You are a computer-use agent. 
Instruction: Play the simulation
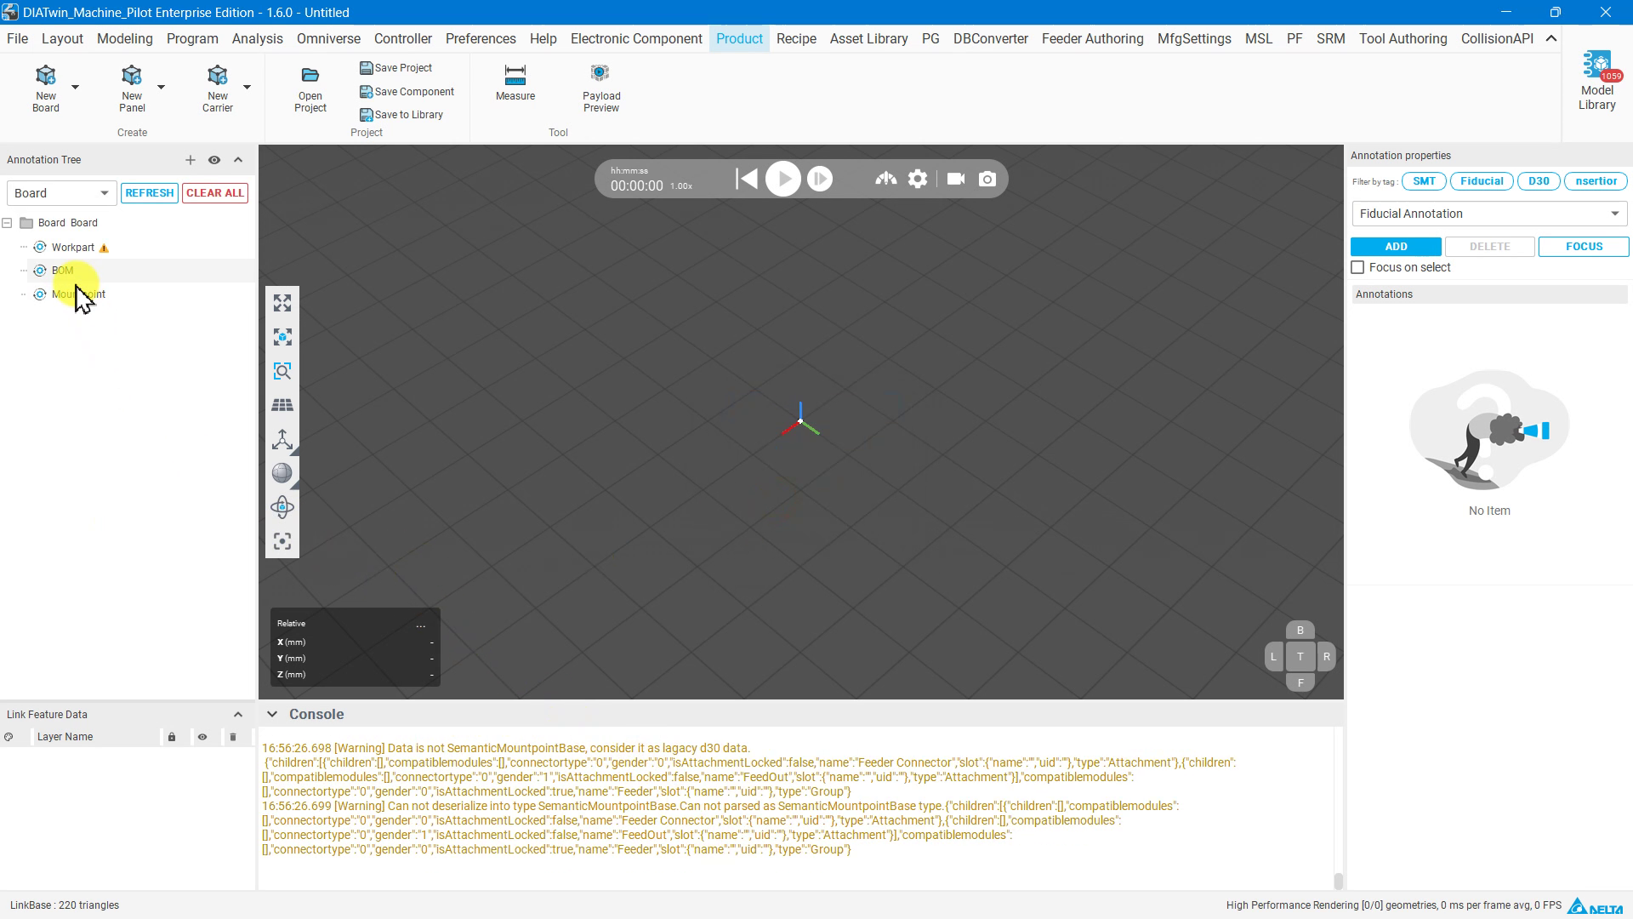click(x=783, y=179)
